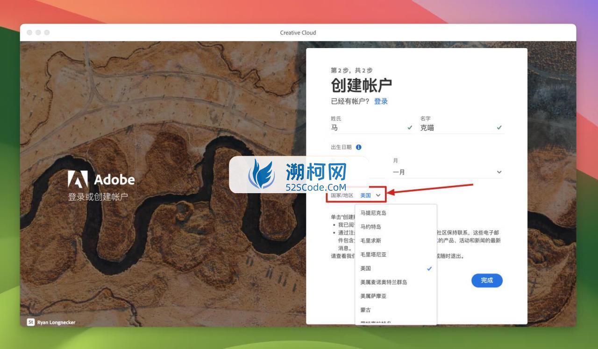
Task: Pick 美属麦诺奥特兰群岛 in the list
Action: [x=396, y=282]
